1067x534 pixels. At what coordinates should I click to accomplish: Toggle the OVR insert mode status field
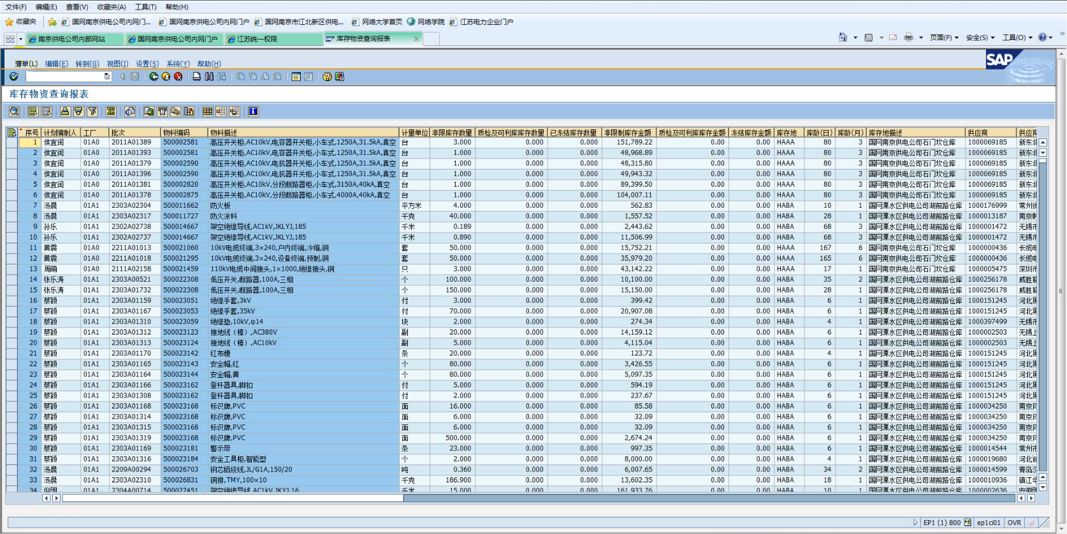pos(1014,523)
